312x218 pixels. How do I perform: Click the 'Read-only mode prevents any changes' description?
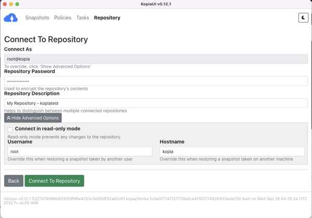pos(64,137)
